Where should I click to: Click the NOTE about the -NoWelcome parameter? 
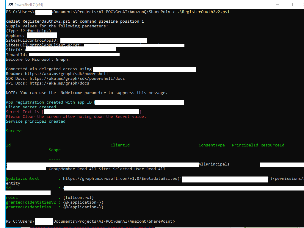pyautogui.click(x=87, y=93)
